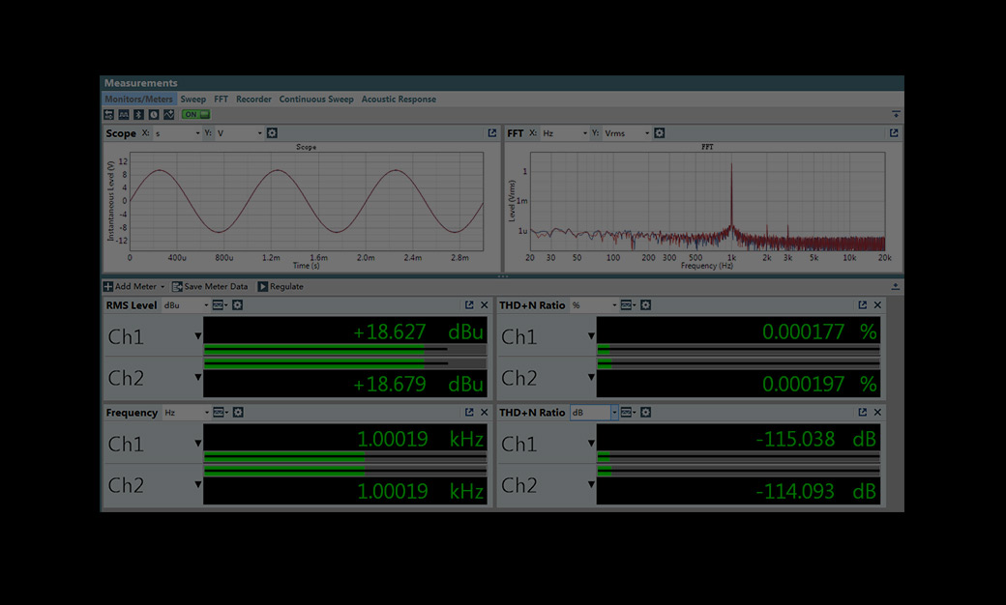1006x605 pixels.
Task: Pop out the Scope graph window
Action: (492, 133)
